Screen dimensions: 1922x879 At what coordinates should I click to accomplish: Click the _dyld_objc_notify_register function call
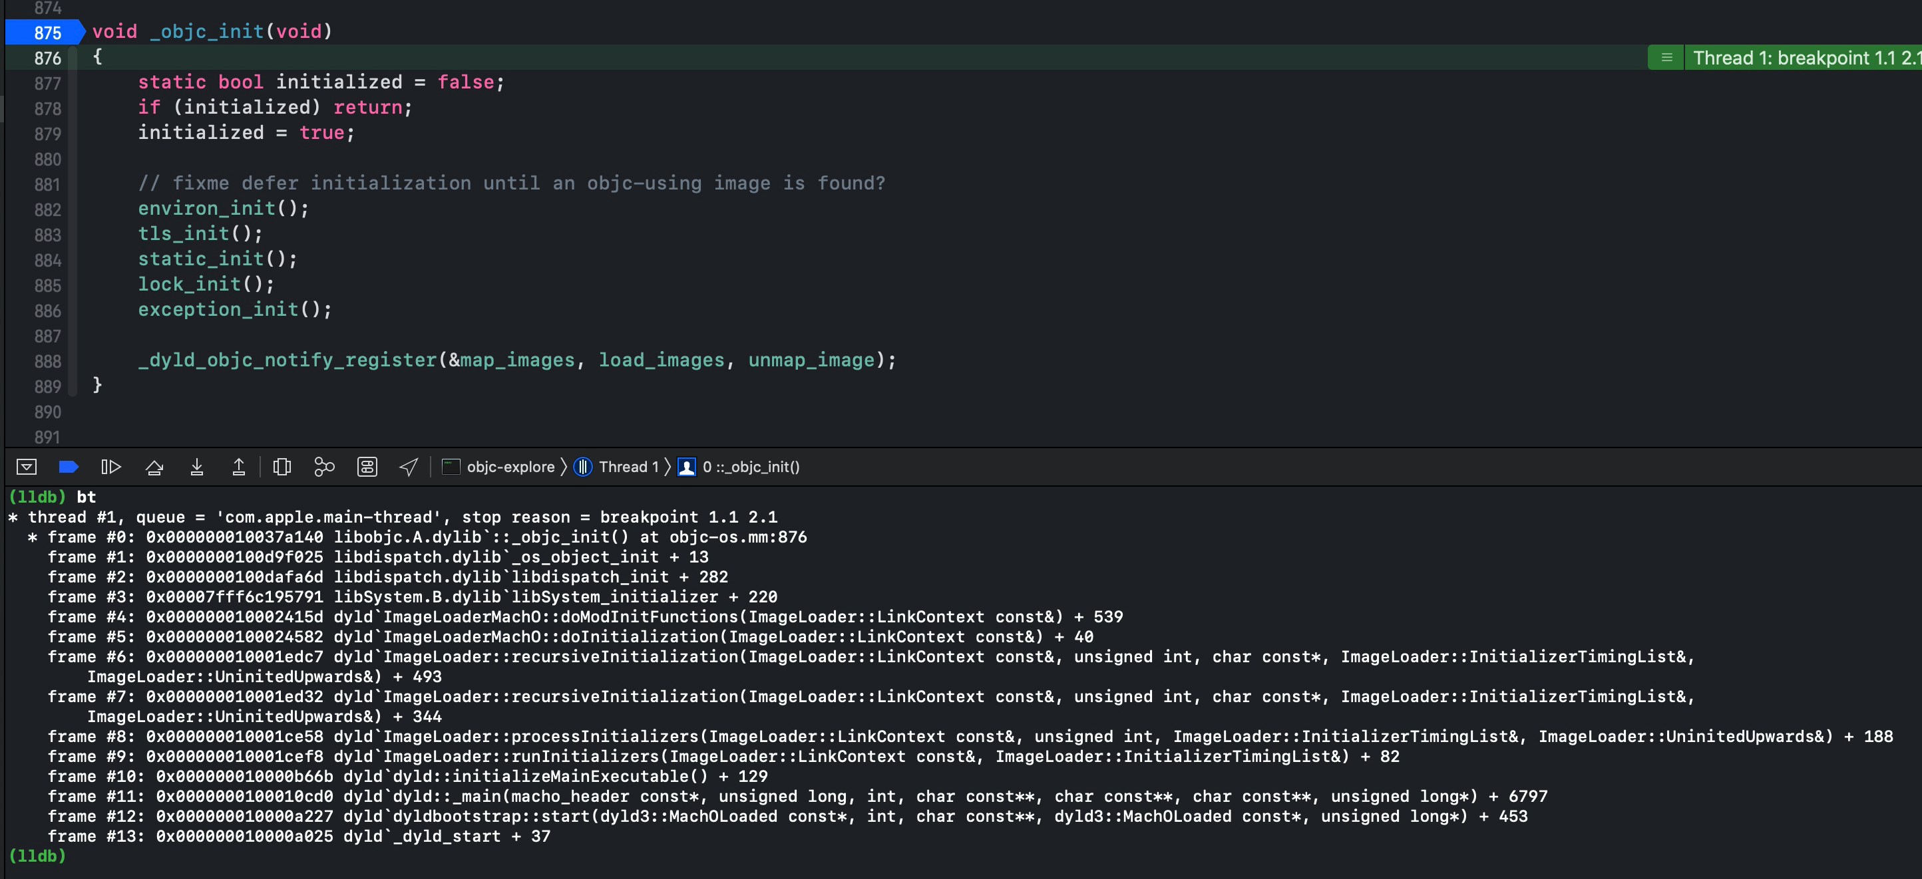288,360
